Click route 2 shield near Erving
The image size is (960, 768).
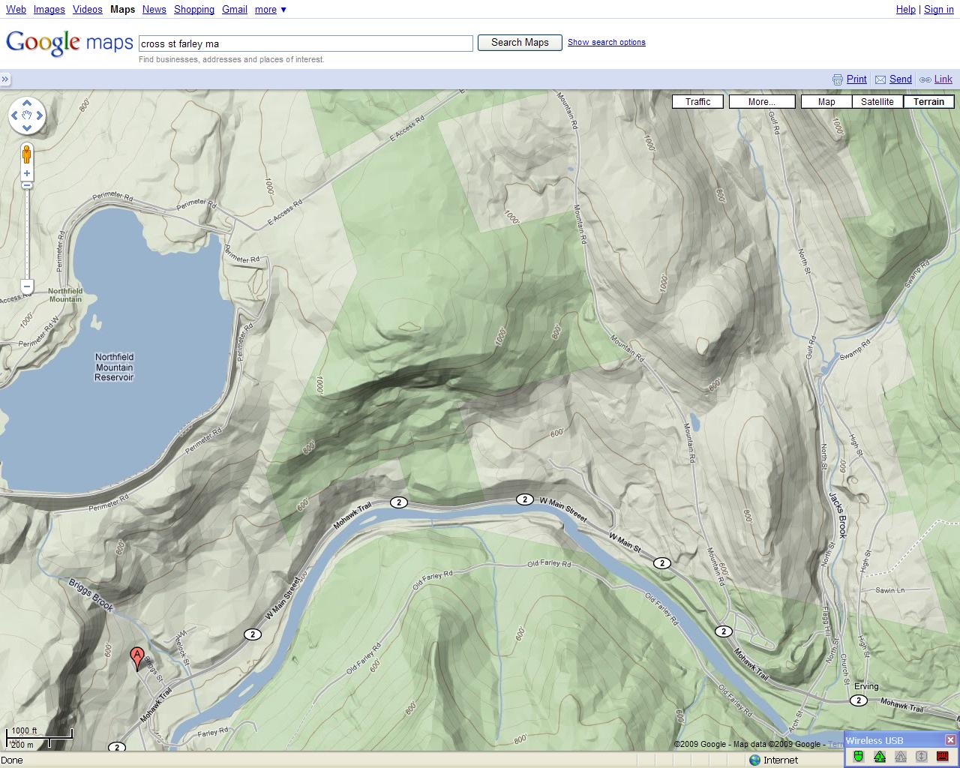point(859,700)
